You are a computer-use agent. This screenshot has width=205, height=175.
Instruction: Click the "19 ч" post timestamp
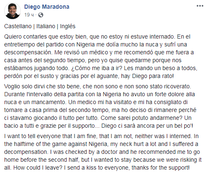[29, 15]
